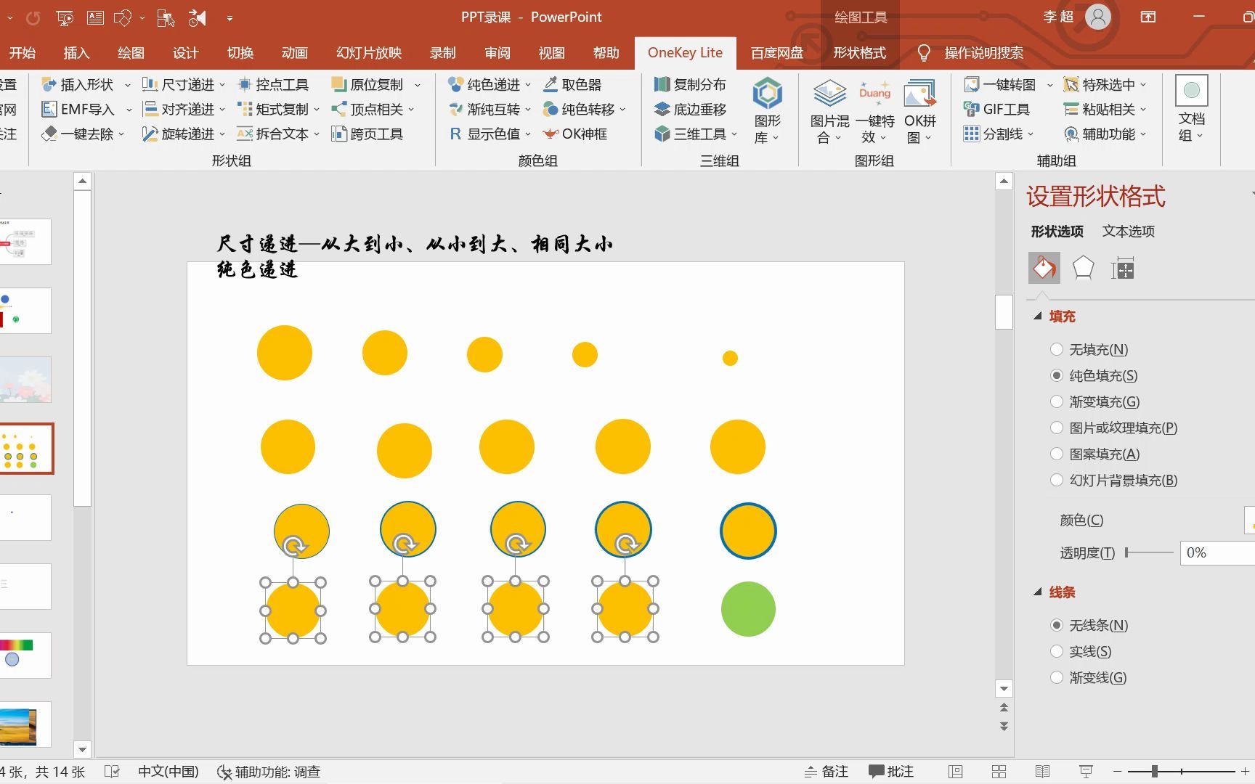Viewport: 1255px width, 784px height.
Task: Open the 批注 comments pane
Action: click(x=891, y=771)
